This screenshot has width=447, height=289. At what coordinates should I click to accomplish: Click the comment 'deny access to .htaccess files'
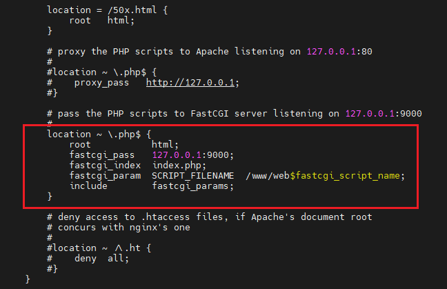(143, 217)
